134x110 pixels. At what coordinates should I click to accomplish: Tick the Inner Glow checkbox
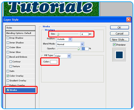pos(8,52)
